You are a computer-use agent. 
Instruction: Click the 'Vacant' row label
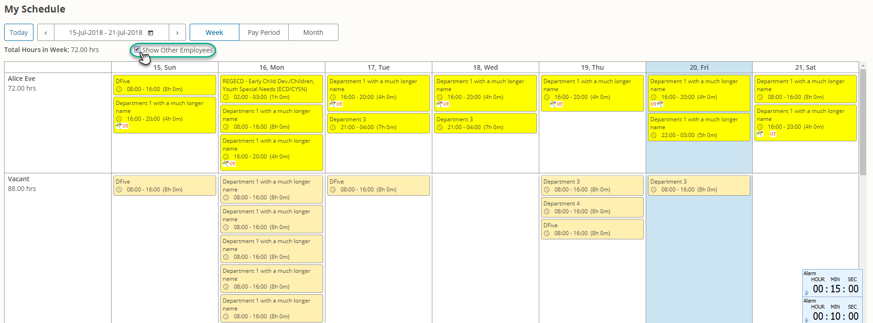pyautogui.click(x=19, y=179)
